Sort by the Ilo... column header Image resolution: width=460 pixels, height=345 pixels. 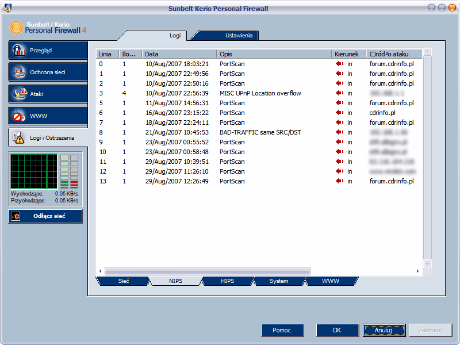pyautogui.click(x=131, y=54)
